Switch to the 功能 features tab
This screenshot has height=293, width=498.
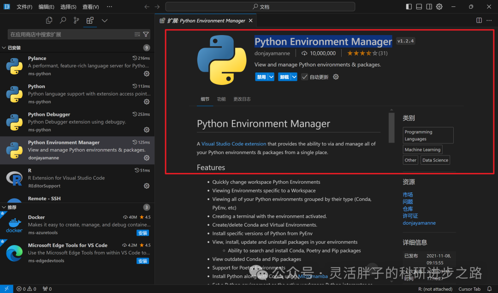221,99
